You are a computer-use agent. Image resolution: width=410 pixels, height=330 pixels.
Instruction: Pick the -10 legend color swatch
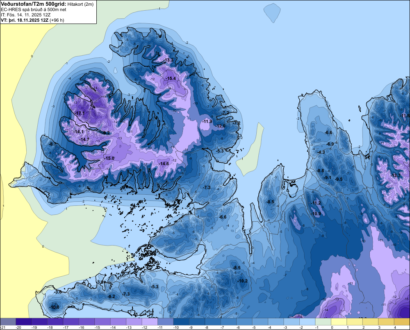click(x=181, y=321)
